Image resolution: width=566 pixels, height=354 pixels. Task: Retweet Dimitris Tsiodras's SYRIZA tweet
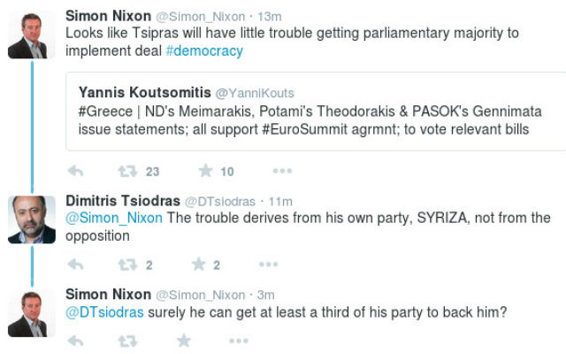128,264
